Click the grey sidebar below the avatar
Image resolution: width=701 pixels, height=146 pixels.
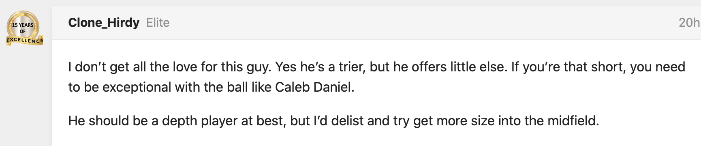point(26,97)
